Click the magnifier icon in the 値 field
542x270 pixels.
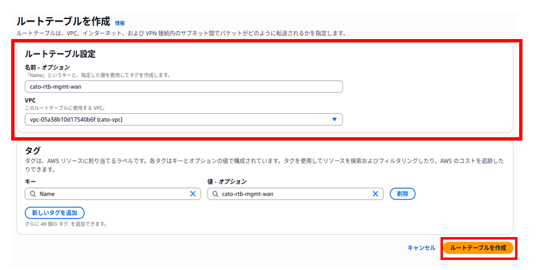(215, 194)
